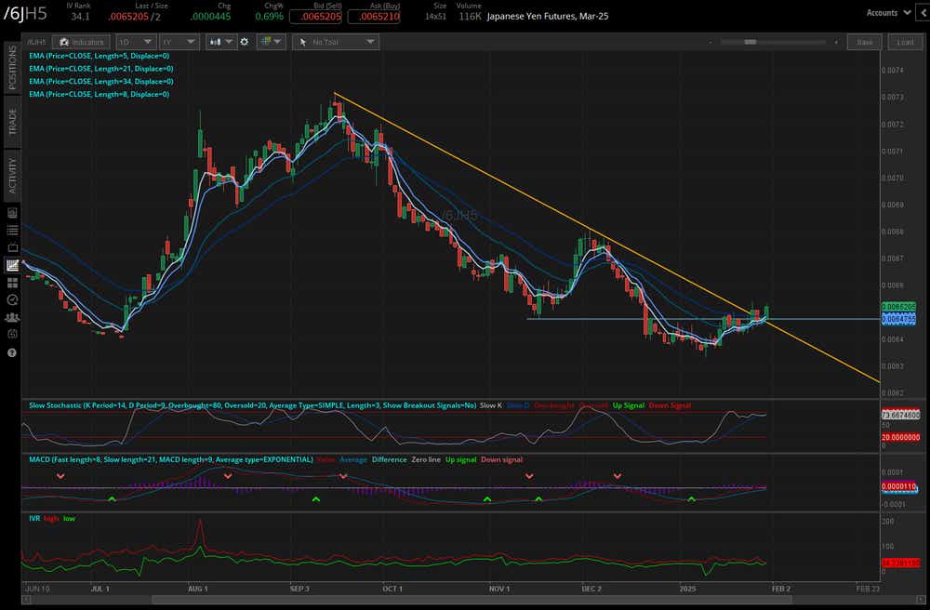Click the Ask (Buy) price box
This screenshot has width=930, height=610.
click(x=372, y=17)
